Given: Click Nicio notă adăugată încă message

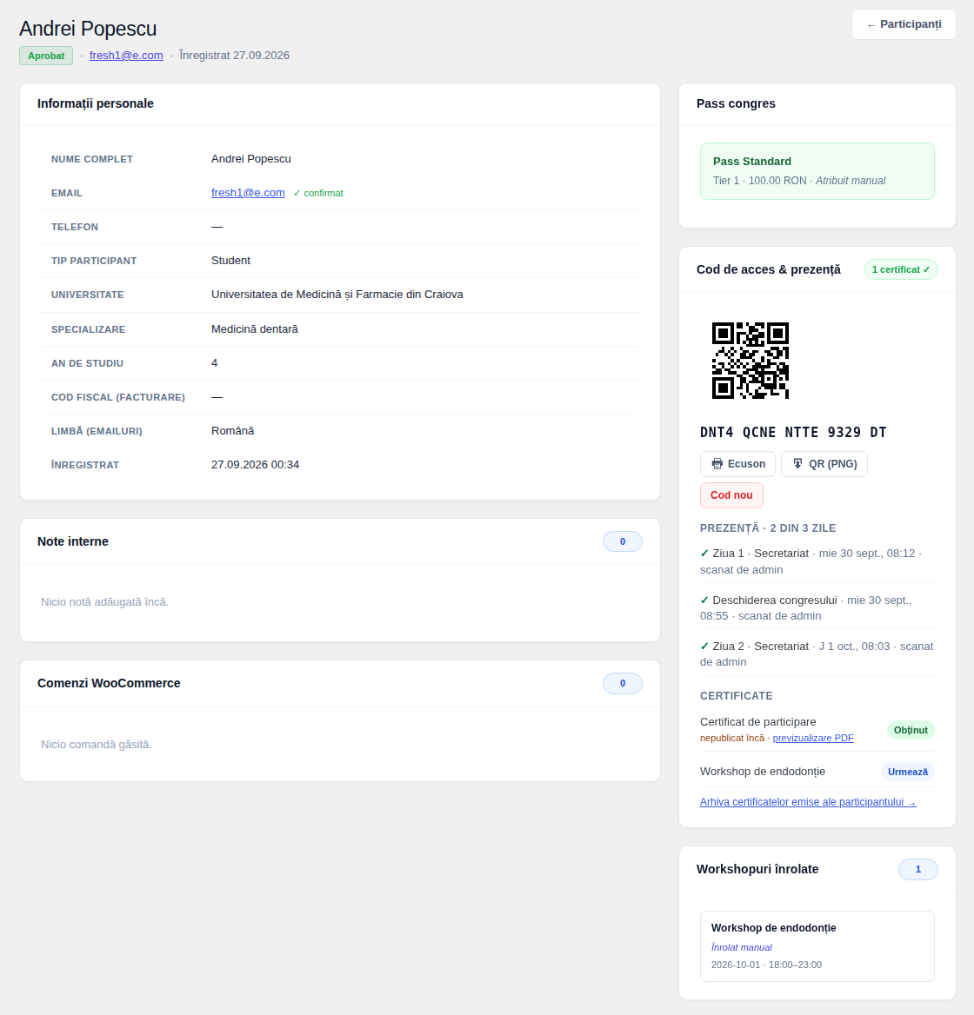Looking at the screenshot, I should tap(104, 602).
